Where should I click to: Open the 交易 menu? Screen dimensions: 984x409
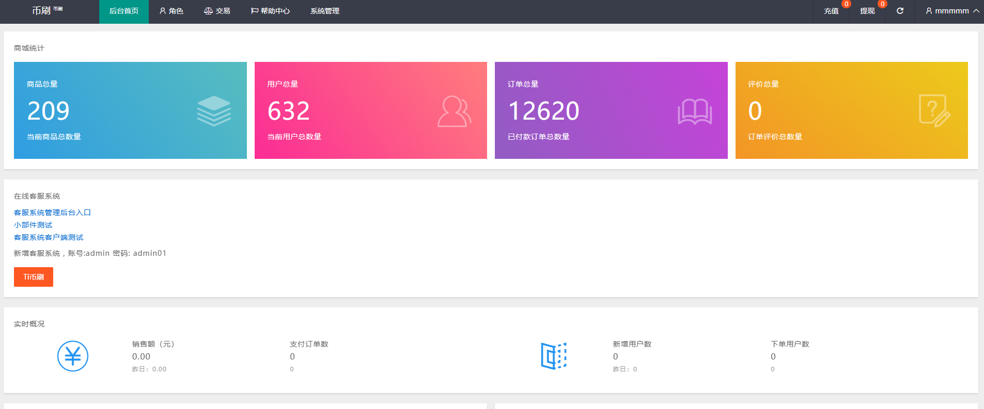217,11
